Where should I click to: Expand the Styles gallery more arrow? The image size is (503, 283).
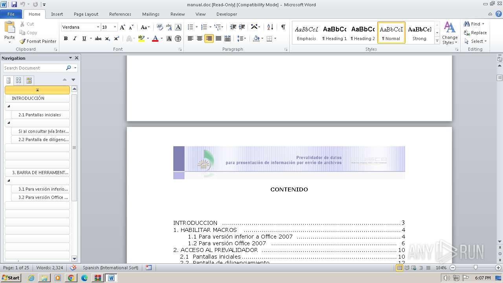[437, 40]
